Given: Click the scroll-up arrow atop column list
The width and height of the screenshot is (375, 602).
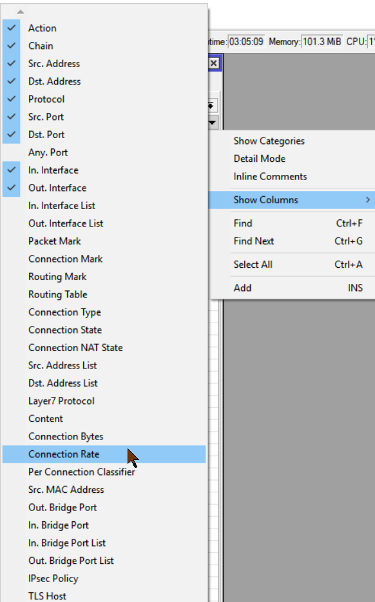Looking at the screenshot, I should tap(21, 12).
